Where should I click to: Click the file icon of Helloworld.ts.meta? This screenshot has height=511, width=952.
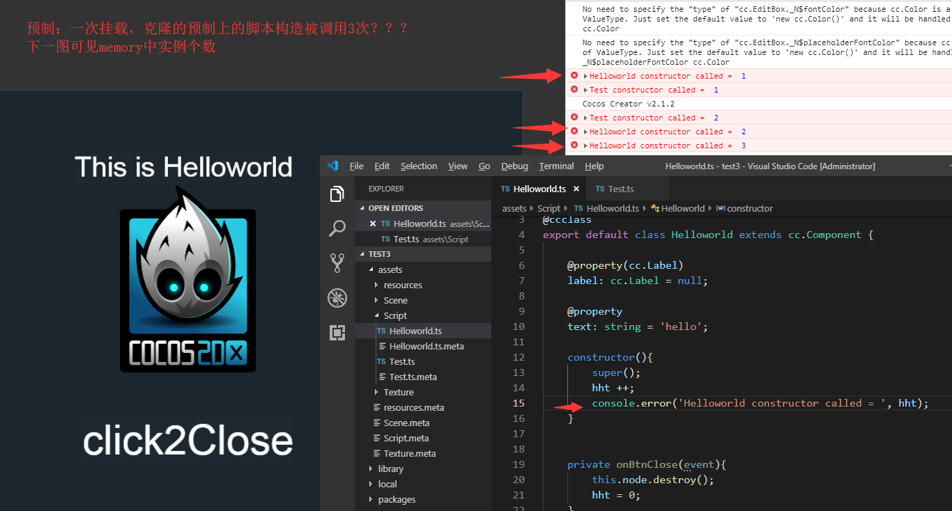[382, 347]
